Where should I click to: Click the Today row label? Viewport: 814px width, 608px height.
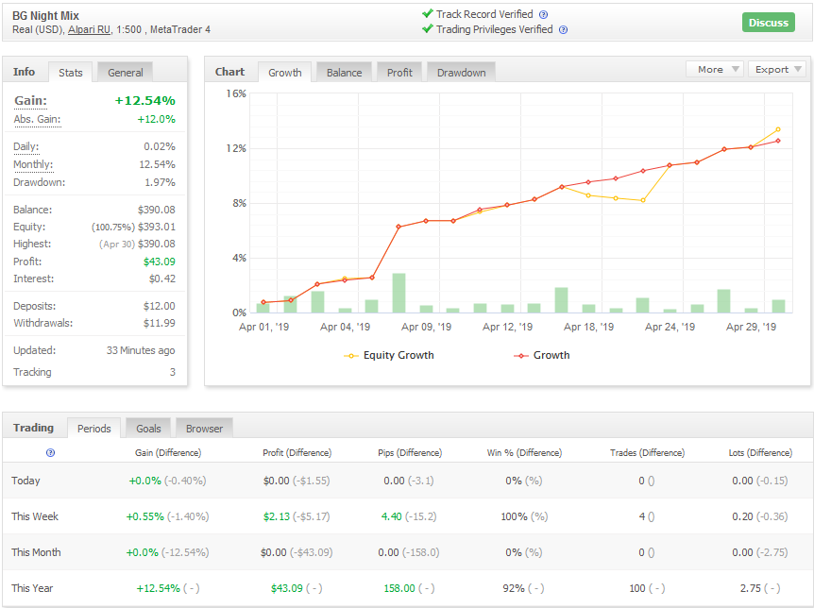tap(25, 481)
